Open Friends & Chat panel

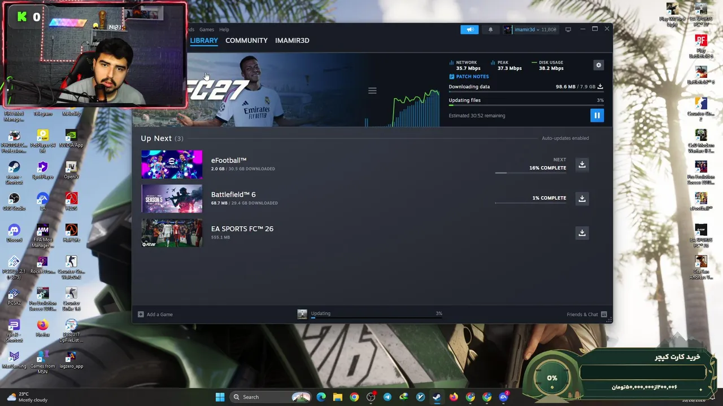[587, 315]
